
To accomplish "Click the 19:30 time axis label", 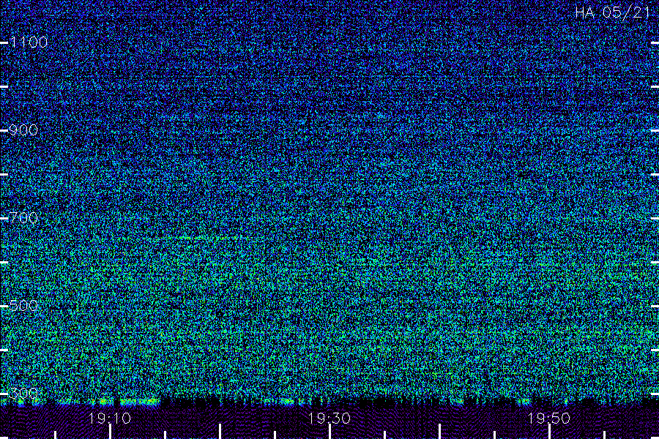I will pyautogui.click(x=329, y=419).
